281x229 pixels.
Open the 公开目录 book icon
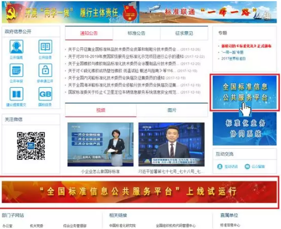45,47
